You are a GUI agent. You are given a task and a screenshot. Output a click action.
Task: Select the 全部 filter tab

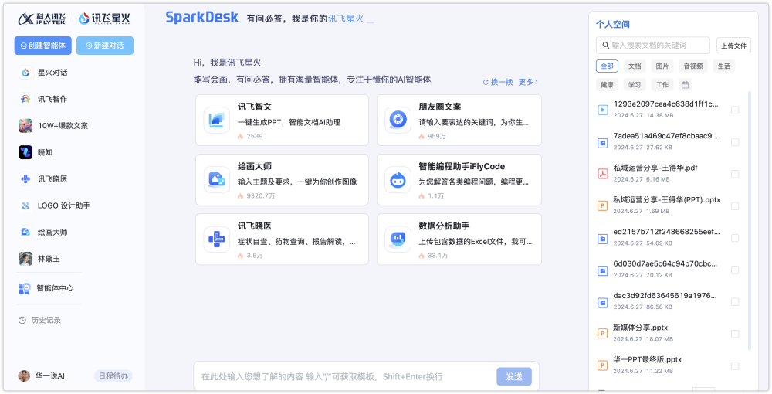coord(607,66)
